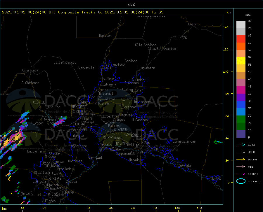
Task: Click the '140' tick on vertical km axis
Action: pyautogui.click(x=226, y=27)
